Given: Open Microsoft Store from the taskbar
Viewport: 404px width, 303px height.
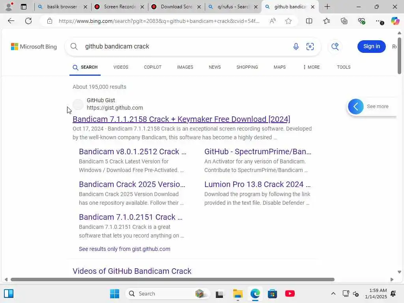Looking at the screenshot, I should pyautogui.click(x=272, y=294).
